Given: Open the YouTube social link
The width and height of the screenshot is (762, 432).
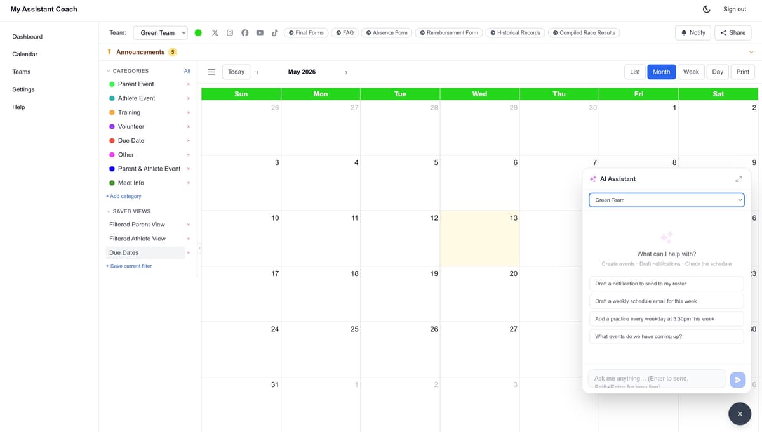Looking at the screenshot, I should click(260, 32).
